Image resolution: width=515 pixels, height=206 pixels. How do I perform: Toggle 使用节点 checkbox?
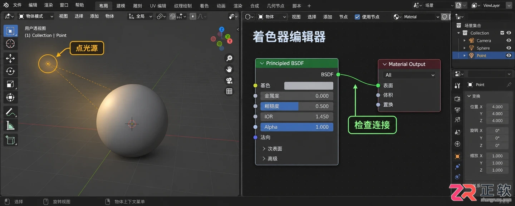(357, 17)
